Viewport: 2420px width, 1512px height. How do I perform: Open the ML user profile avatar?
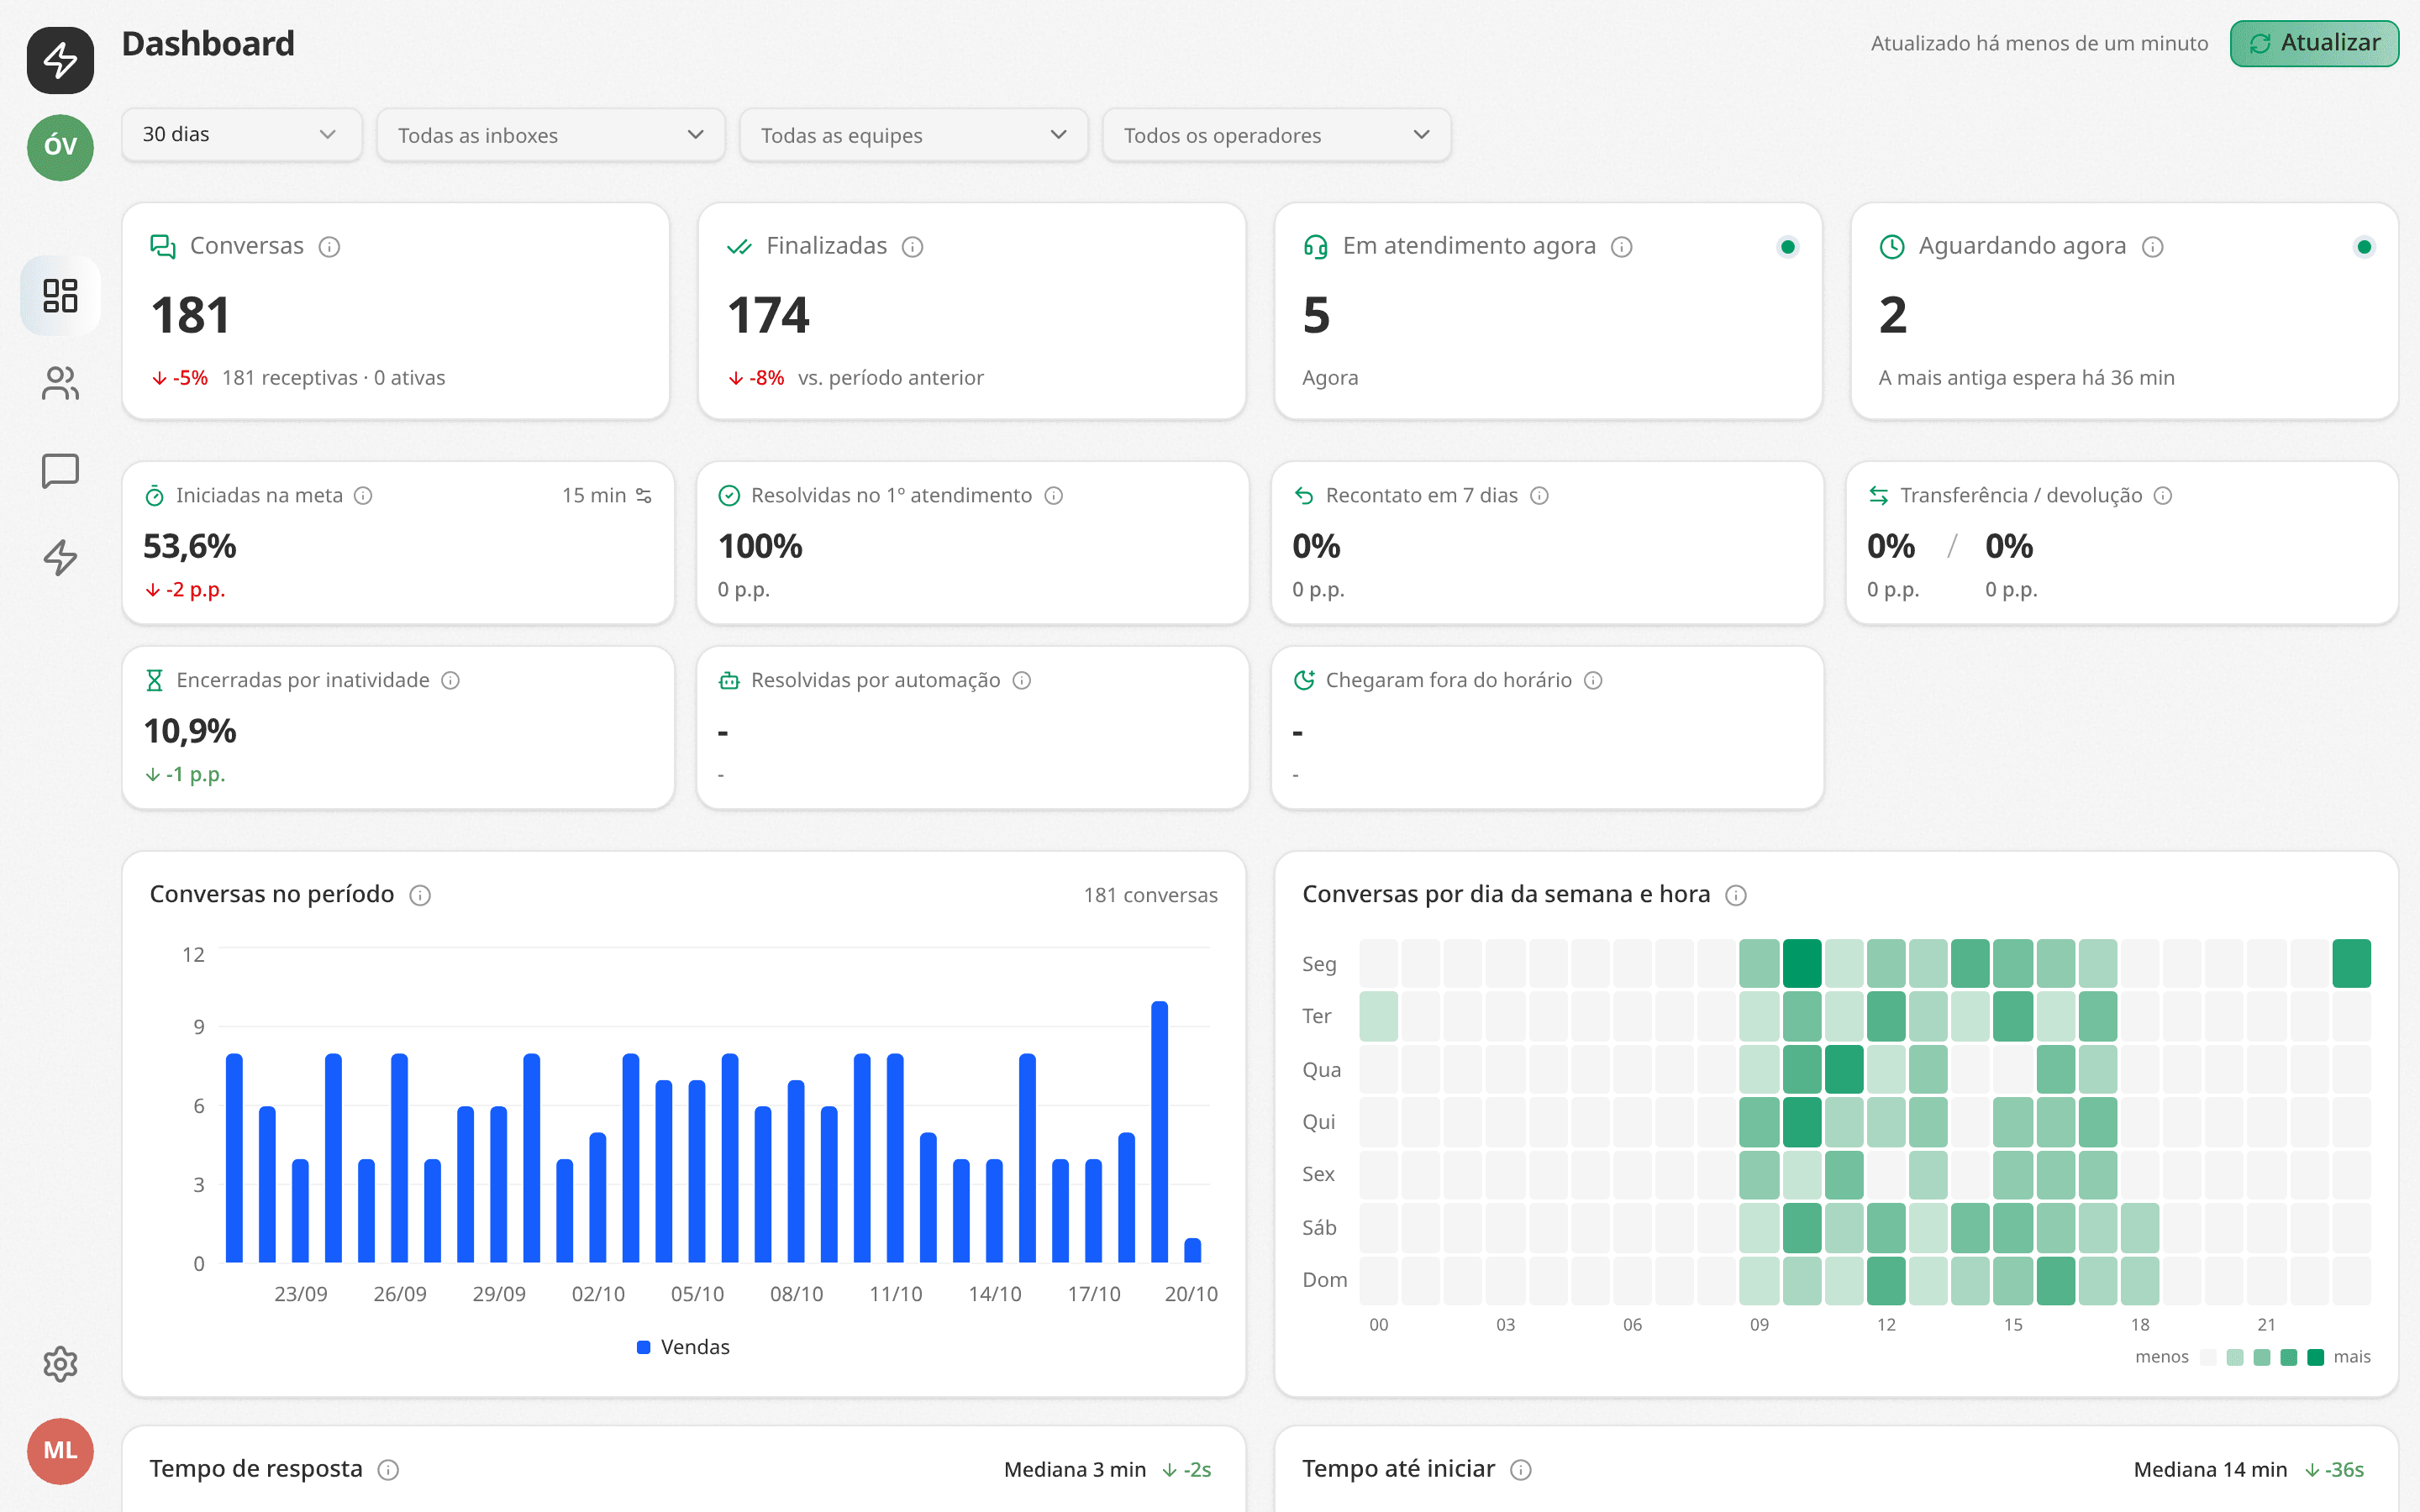pyautogui.click(x=60, y=1450)
